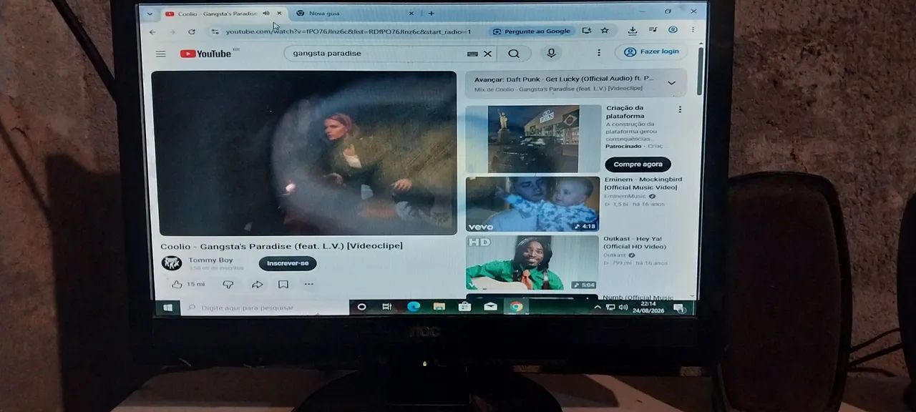
Task: Click the Inscrever-se subscribe button
Action: click(x=288, y=263)
